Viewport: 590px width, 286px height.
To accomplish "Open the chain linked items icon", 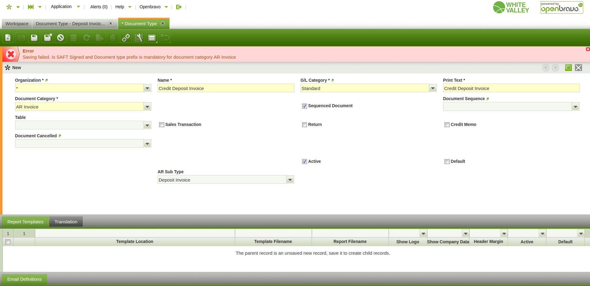I will click(126, 38).
